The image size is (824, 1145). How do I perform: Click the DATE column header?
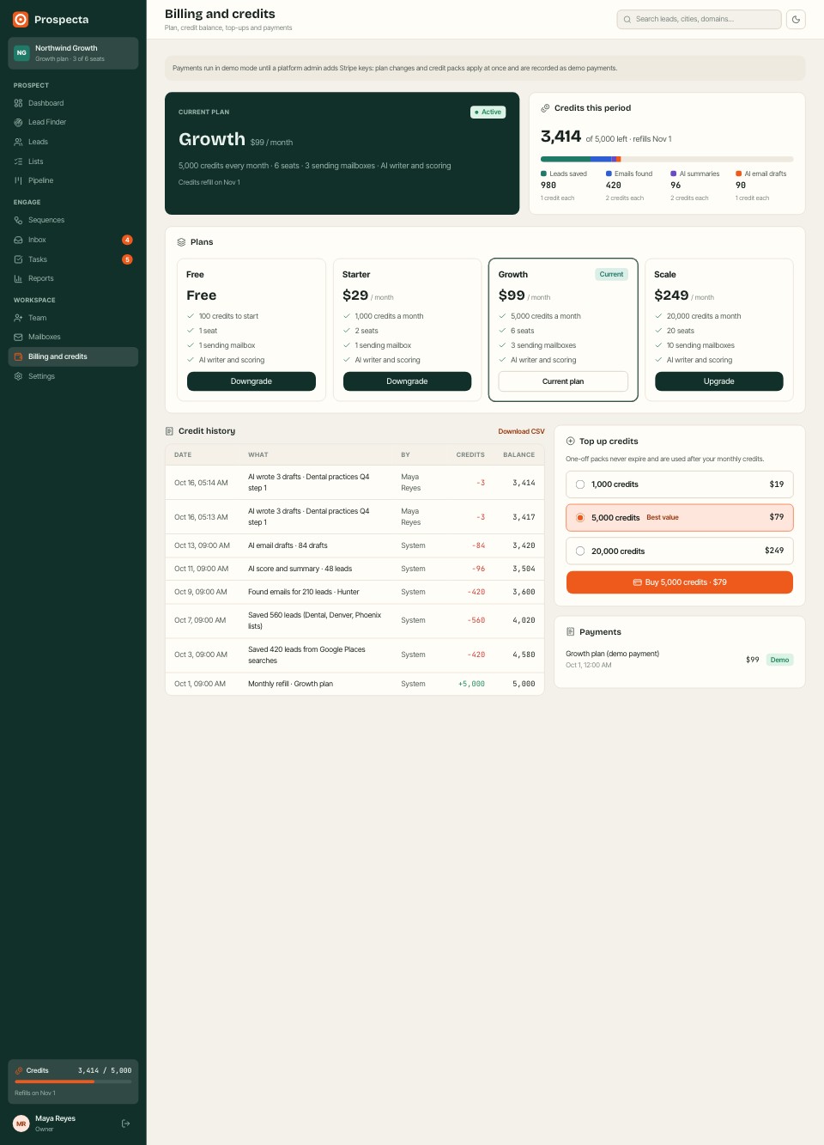183,454
